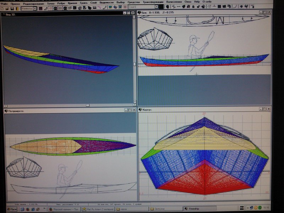Save the model with the floppy disk icon

pyautogui.click(x=12, y=9)
